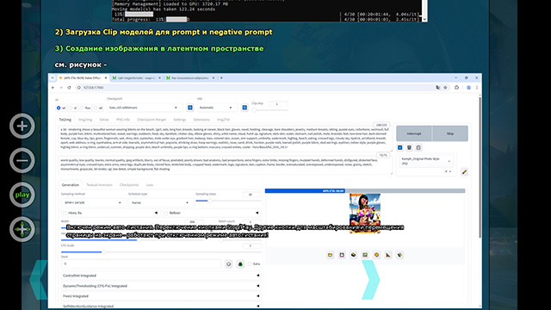The height and width of the screenshot is (310, 551).
Task: Open the Sampling method dropdown
Action: point(93,203)
